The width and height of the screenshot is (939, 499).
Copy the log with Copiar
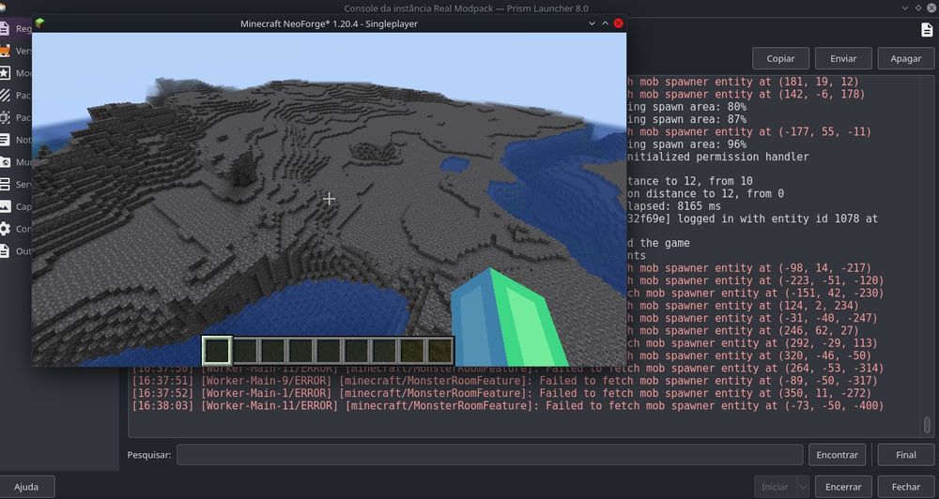[x=781, y=59]
